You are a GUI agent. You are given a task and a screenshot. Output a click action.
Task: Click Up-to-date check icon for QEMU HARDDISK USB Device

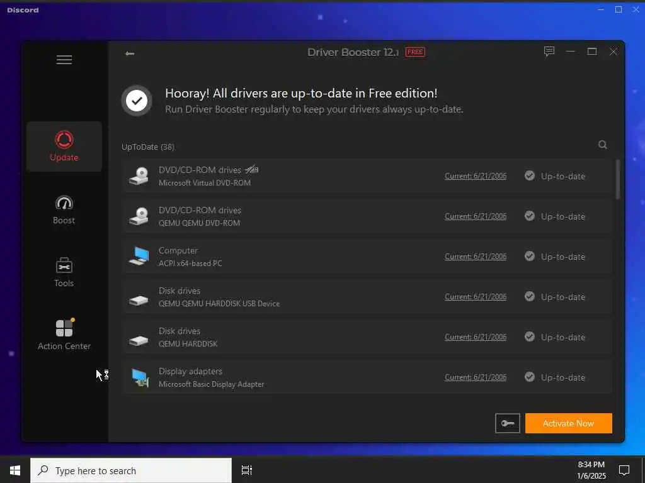[x=530, y=297]
